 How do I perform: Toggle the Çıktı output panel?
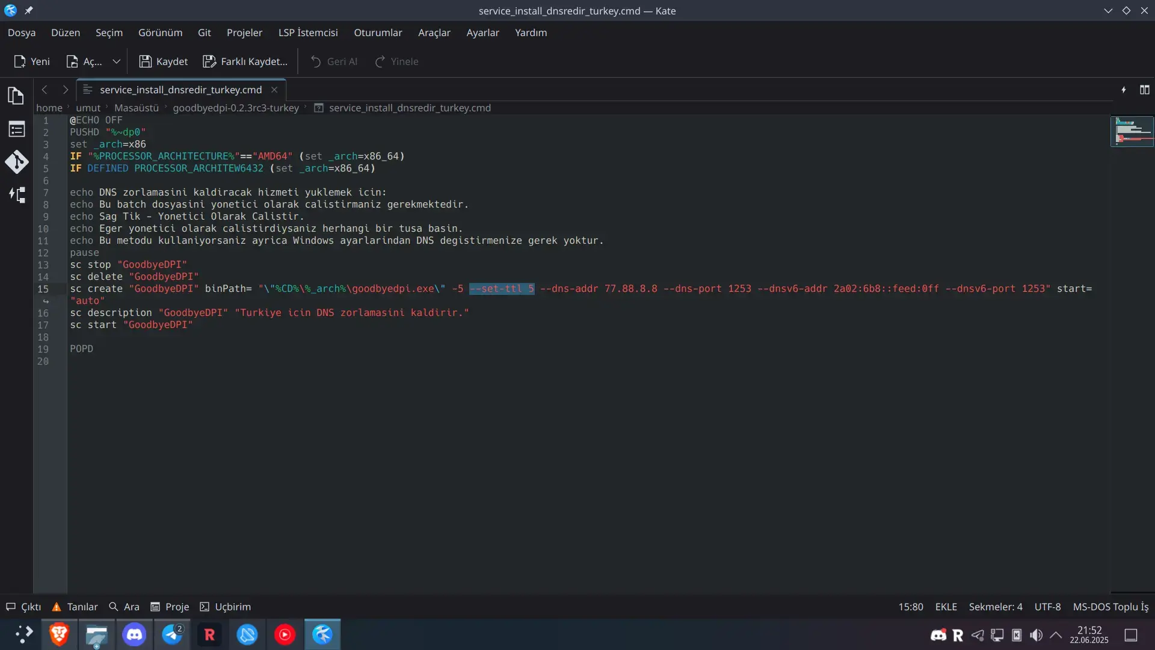coord(24,607)
